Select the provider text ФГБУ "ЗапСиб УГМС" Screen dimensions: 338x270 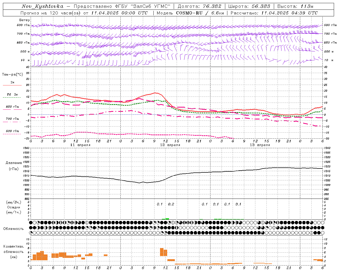[143, 6]
